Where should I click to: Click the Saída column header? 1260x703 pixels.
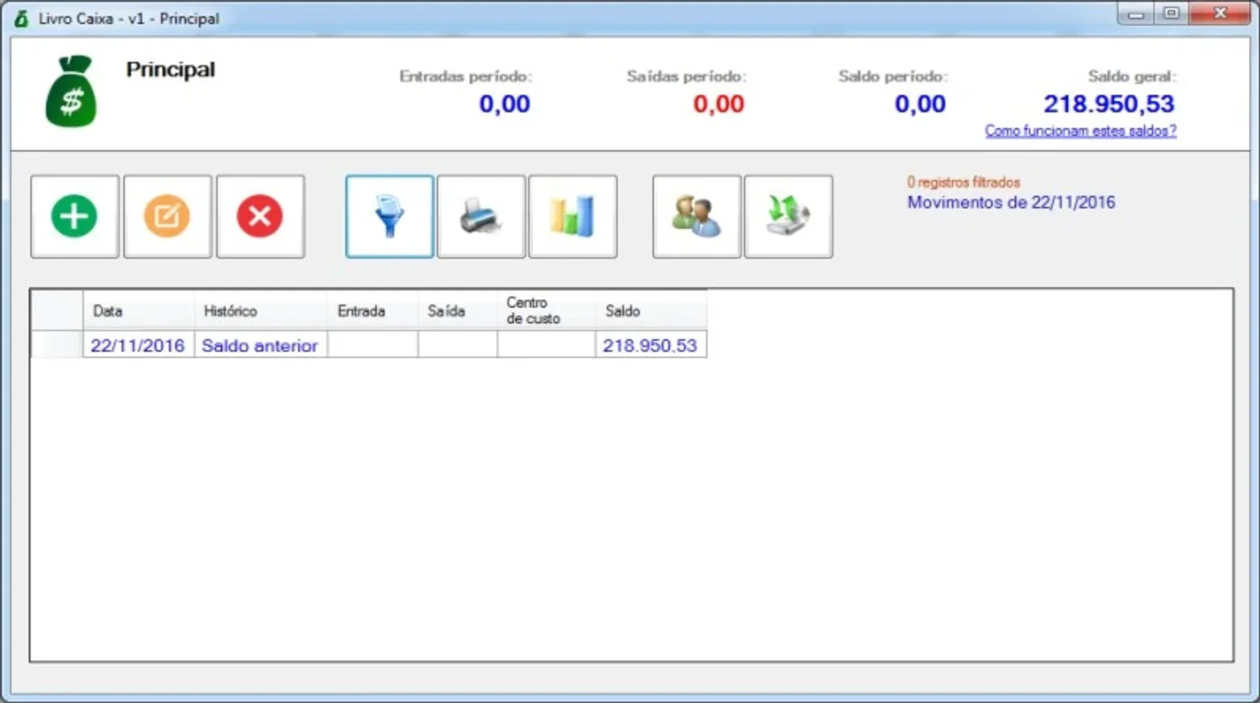(458, 311)
